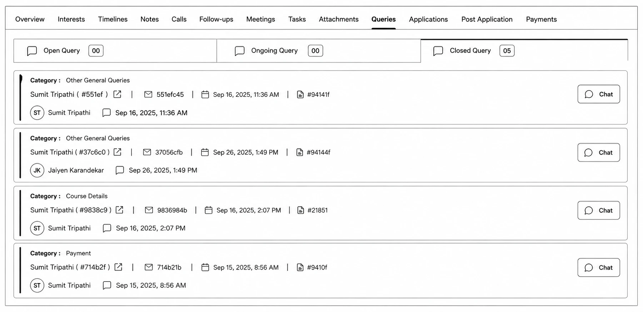The image size is (643, 312).
Task: Click the JK avatar for Jaiyen Karandekar
Action: 37,170
